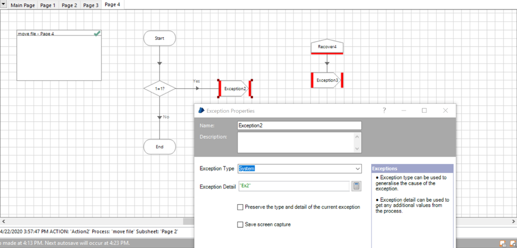Click the canvas horizontal scrollbar left arrow

[3, 221]
